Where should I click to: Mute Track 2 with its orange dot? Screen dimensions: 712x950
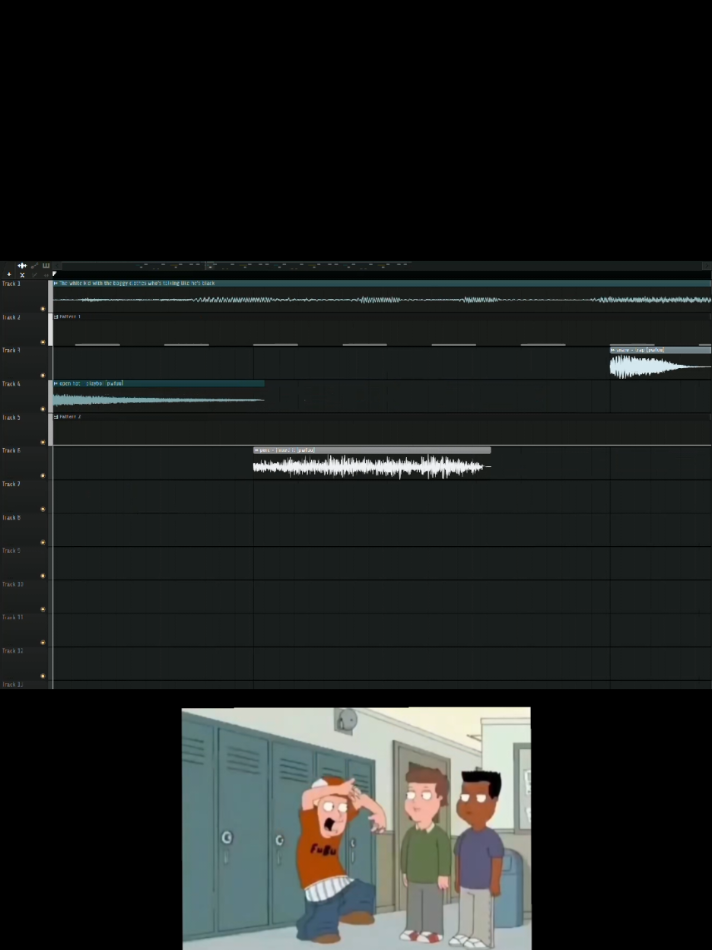pyautogui.click(x=43, y=342)
